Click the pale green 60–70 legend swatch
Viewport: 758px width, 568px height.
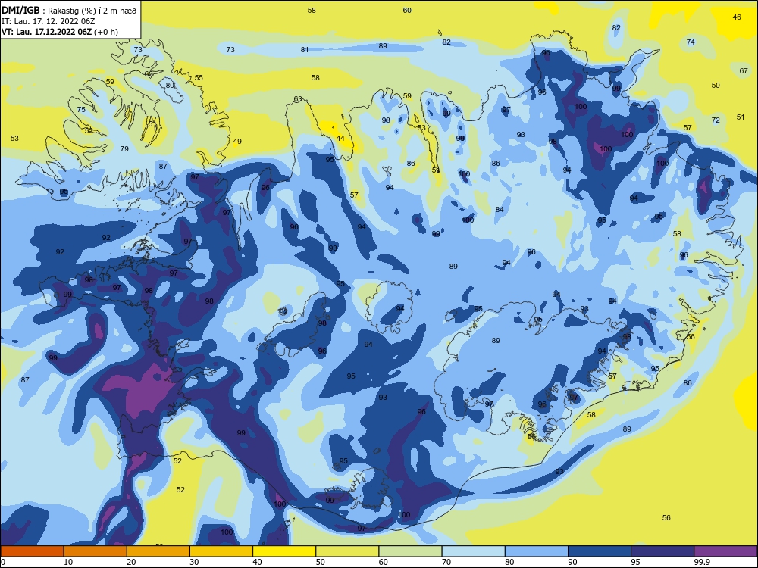[410, 551]
